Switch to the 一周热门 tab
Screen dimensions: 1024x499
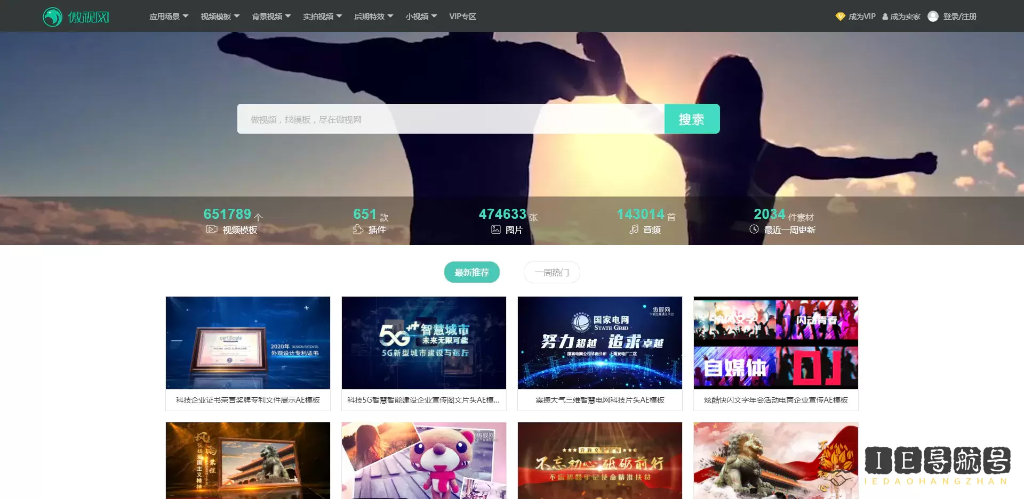point(551,272)
